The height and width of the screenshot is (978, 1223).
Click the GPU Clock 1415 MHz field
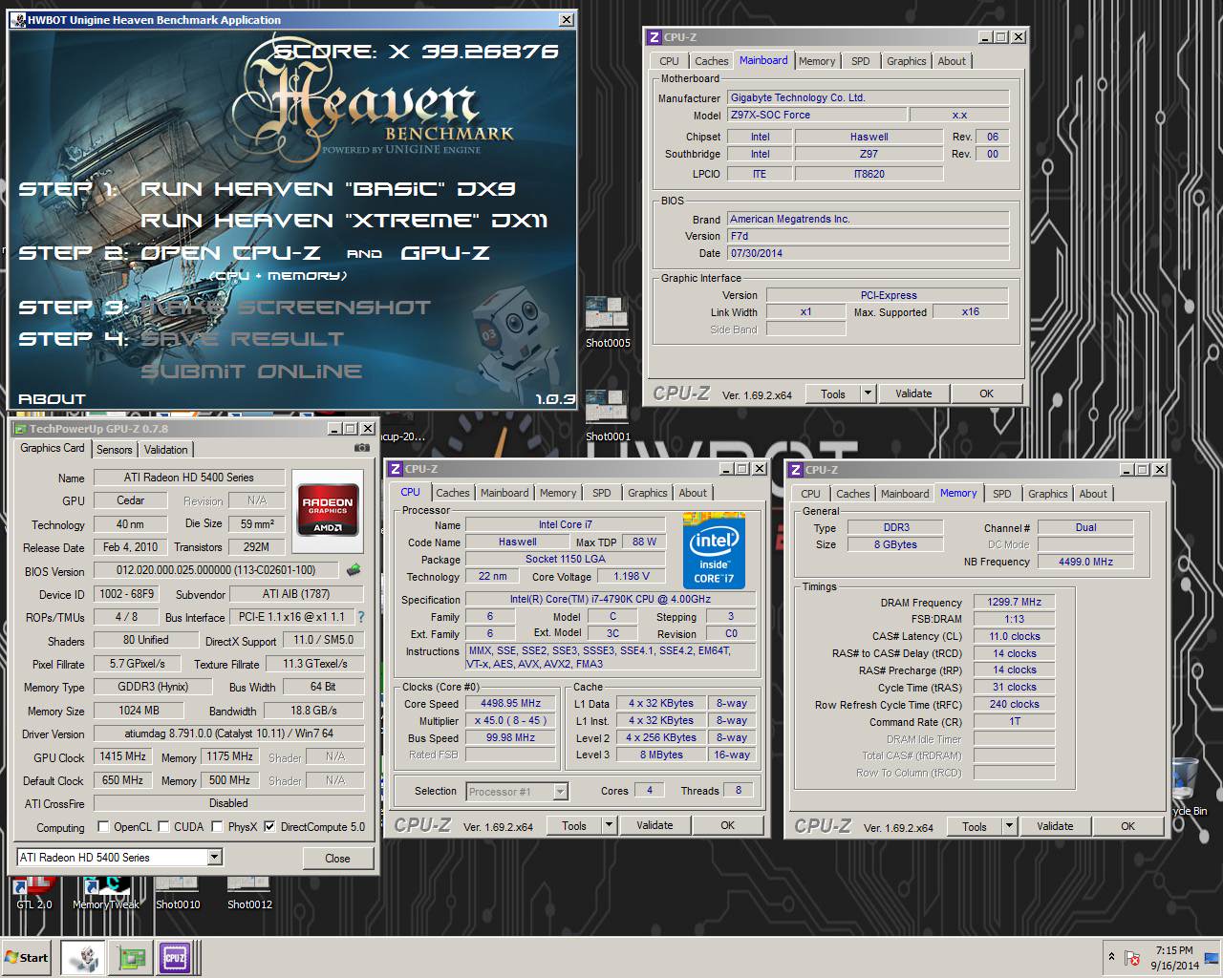click(x=123, y=756)
